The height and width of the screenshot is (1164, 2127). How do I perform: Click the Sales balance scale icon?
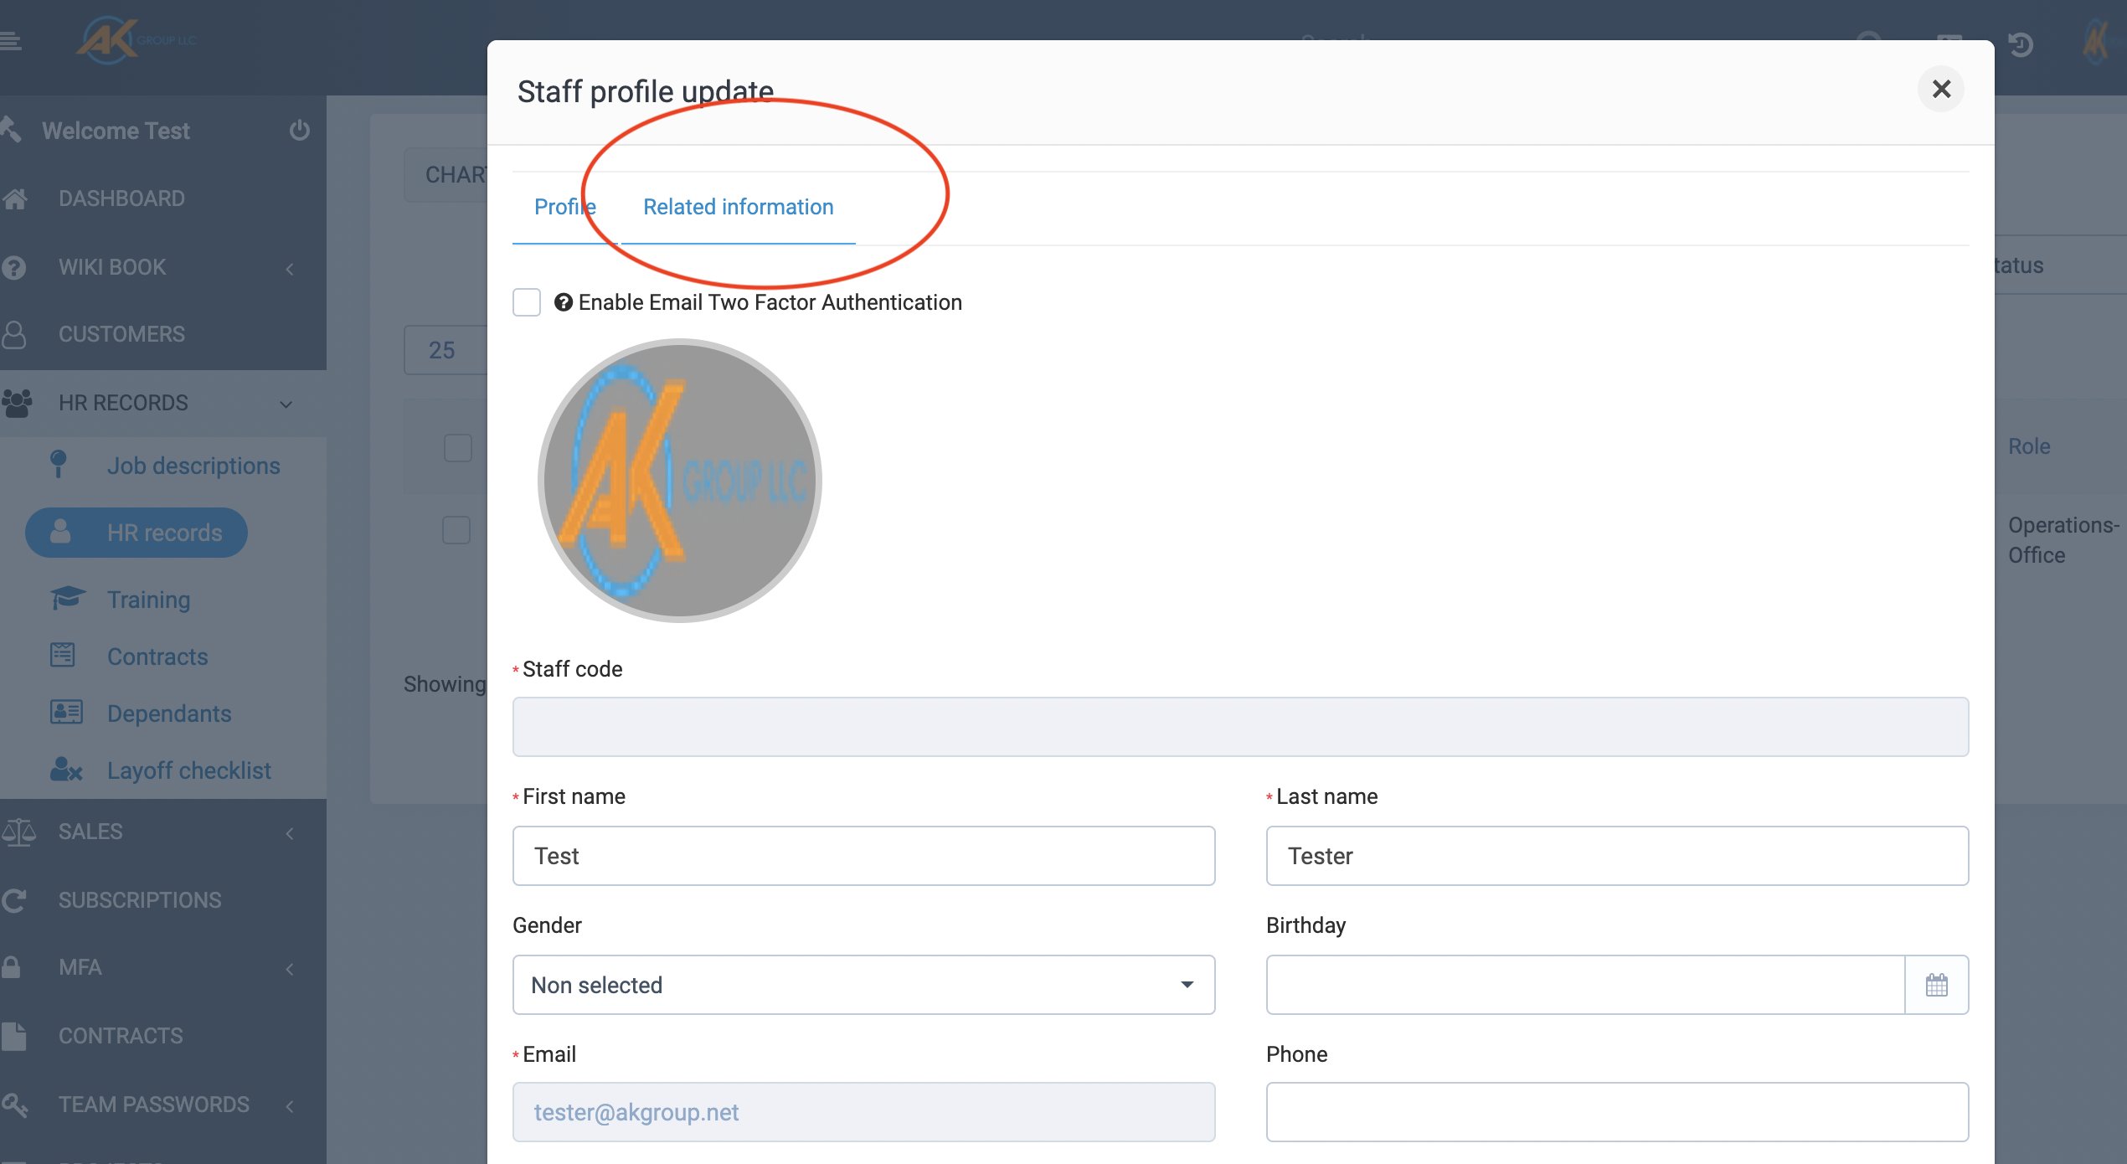[18, 832]
